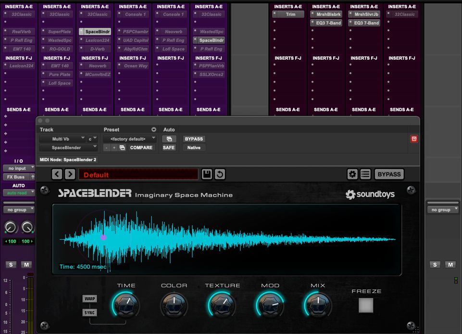Click the red Default preset name display
The width and height of the screenshot is (462, 334).
pos(138,175)
